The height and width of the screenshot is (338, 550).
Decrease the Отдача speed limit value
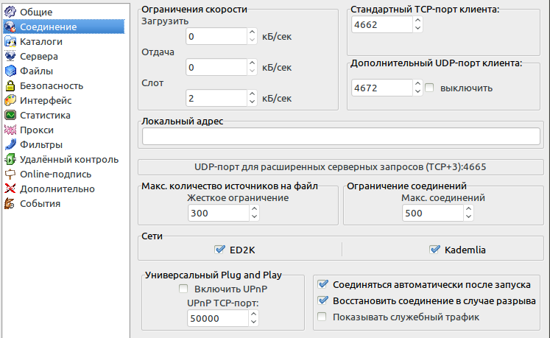252,71
